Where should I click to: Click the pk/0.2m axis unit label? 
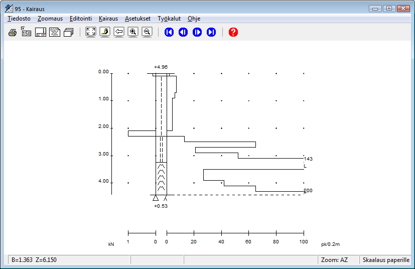pos(330,244)
